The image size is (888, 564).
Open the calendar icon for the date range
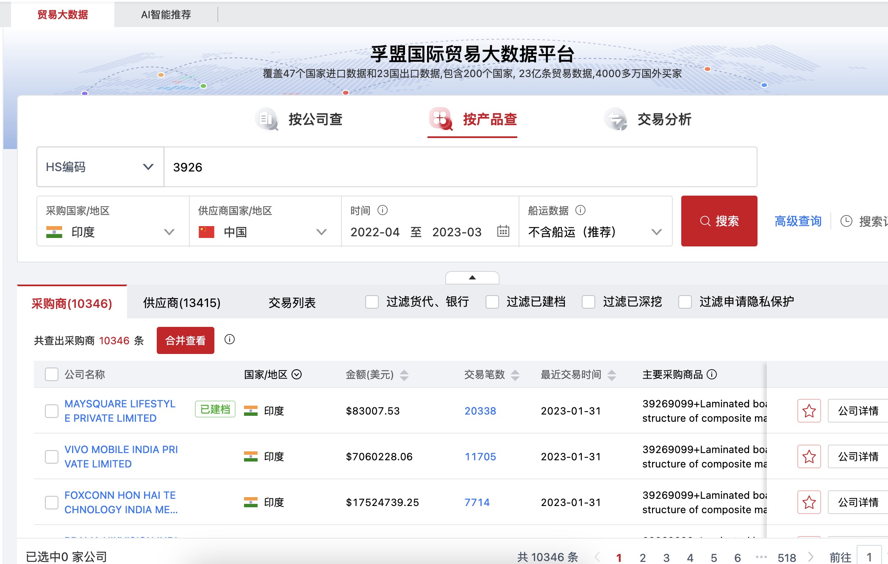(502, 232)
